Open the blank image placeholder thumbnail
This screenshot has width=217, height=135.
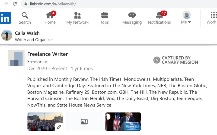pos(84,122)
